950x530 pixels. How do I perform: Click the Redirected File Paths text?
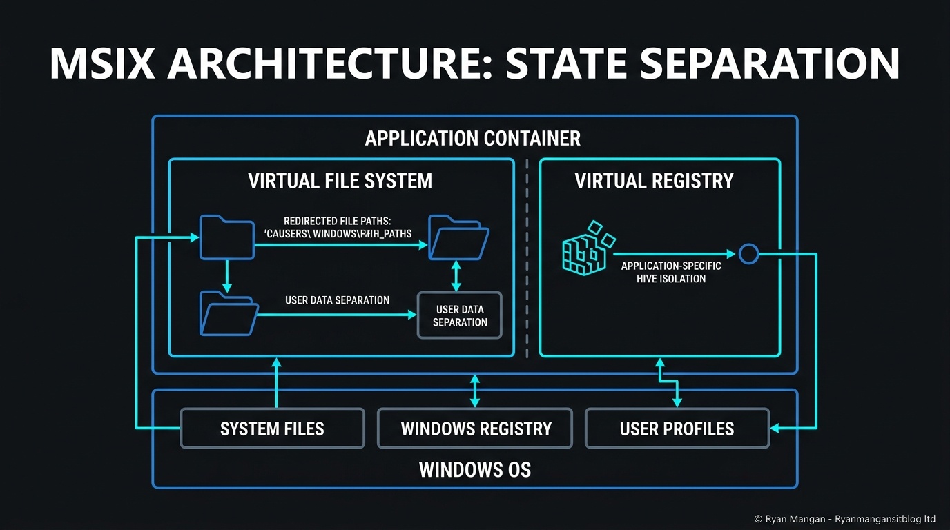[x=338, y=228]
